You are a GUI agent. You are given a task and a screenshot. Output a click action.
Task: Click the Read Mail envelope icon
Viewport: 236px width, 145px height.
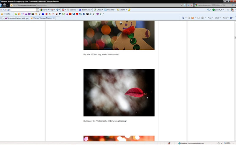(199, 18)
